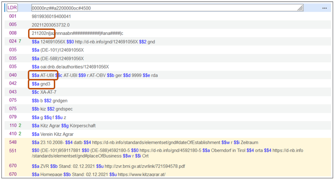Click the 548 field date of establishment

pos(145,143)
